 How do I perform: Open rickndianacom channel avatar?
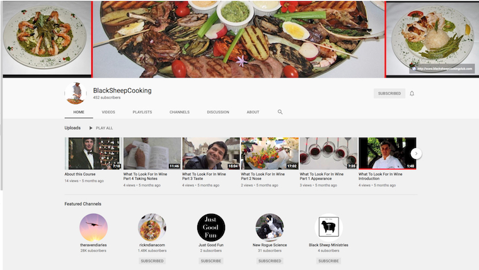tap(152, 227)
